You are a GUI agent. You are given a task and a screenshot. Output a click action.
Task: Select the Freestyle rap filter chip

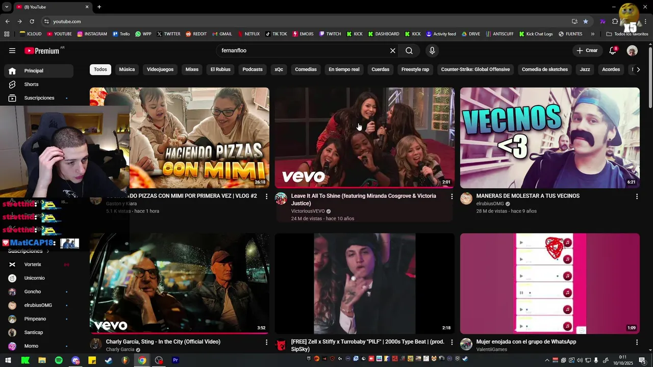tap(415, 69)
